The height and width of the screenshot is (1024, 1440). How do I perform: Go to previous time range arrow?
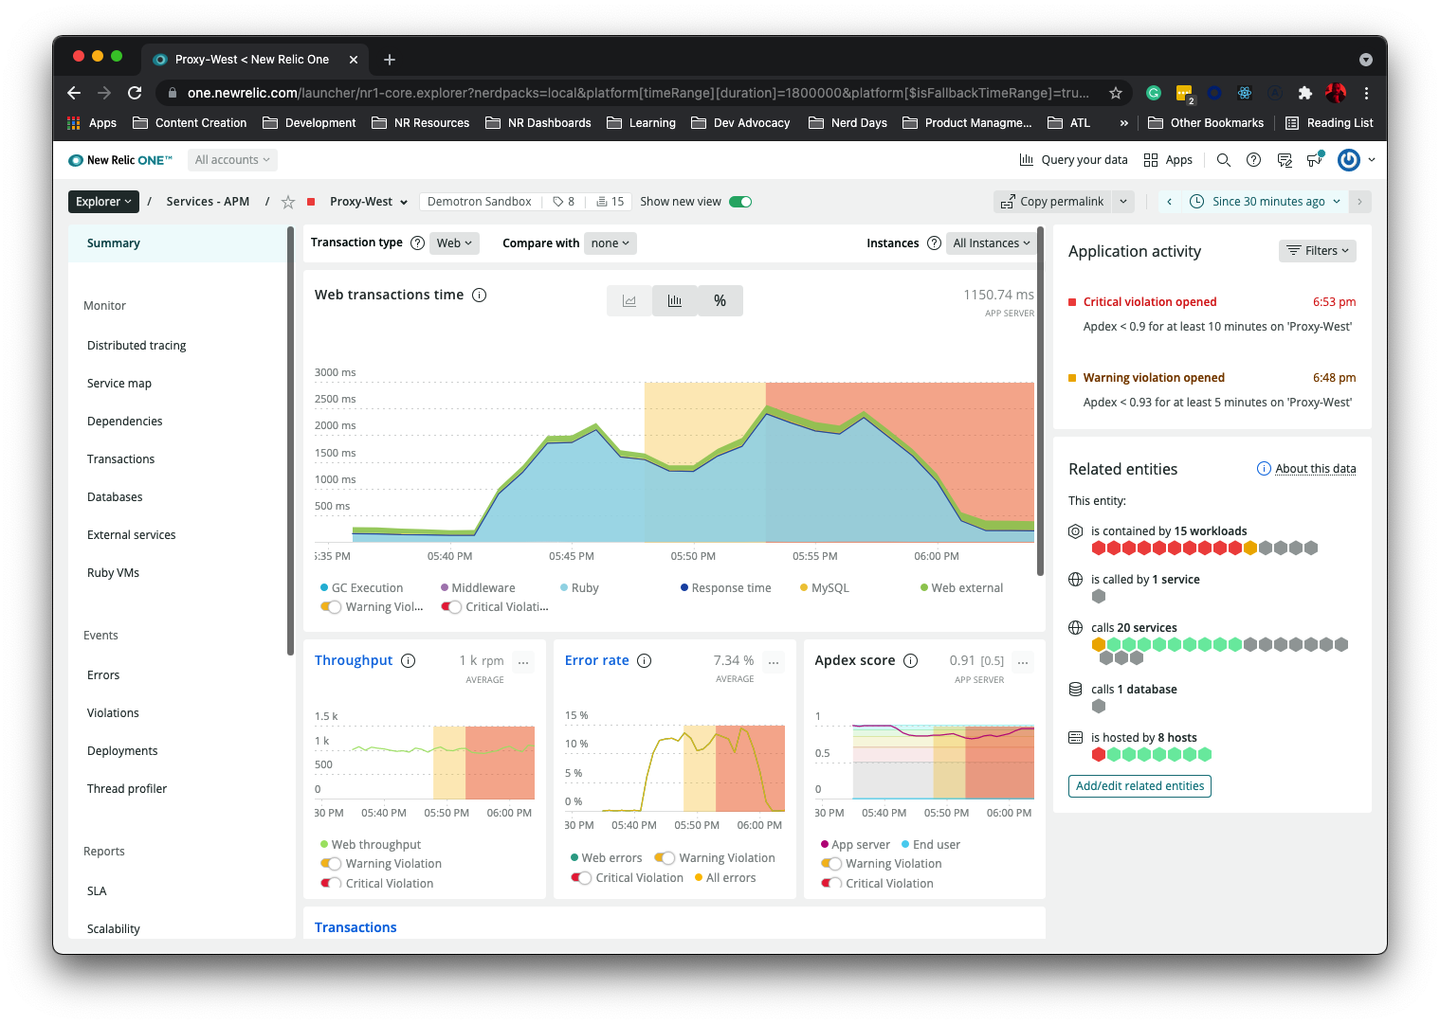pyautogui.click(x=1170, y=202)
